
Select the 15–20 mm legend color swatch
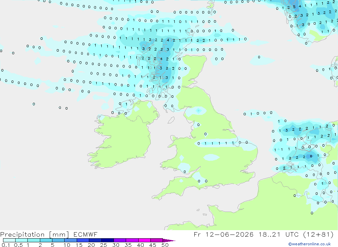83,240
